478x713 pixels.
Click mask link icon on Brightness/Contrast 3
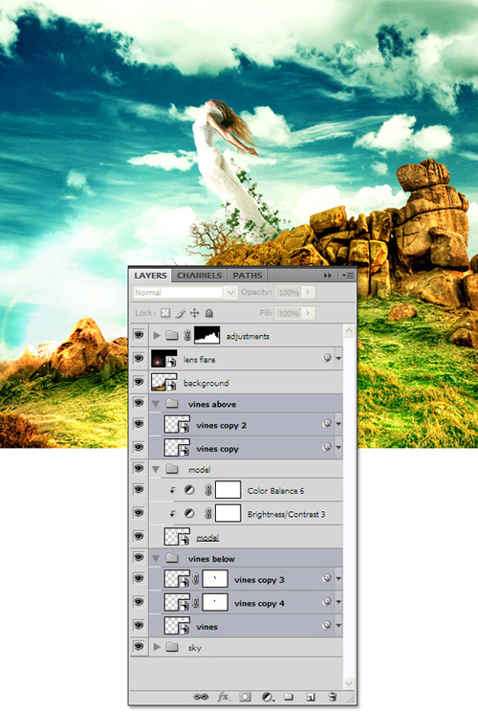(208, 513)
